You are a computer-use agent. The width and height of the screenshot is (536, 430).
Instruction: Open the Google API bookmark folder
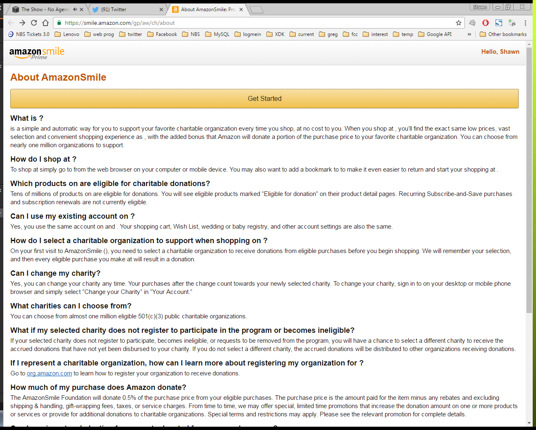point(435,34)
